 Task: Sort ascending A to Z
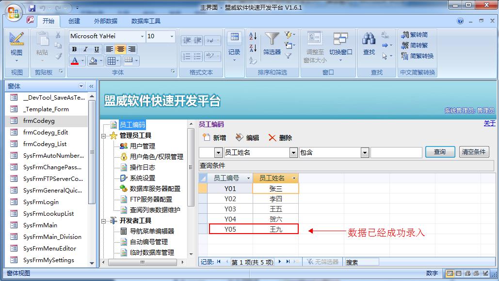click(253, 36)
